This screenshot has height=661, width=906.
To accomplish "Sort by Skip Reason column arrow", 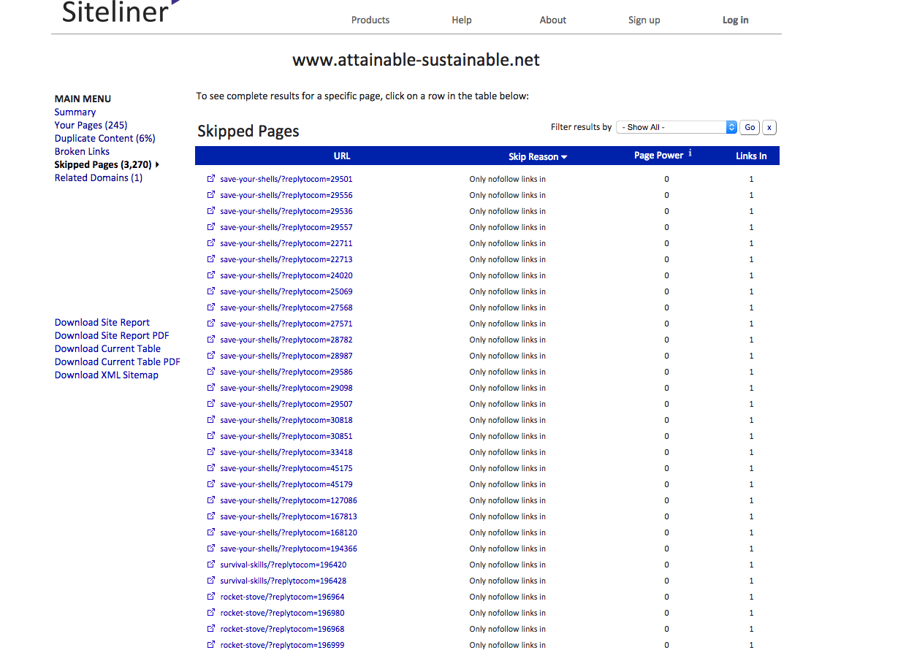I will click(564, 157).
